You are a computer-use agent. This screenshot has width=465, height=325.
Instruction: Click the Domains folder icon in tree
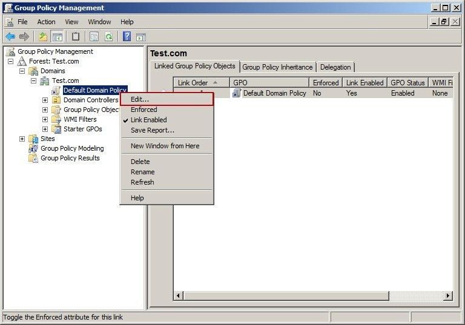coord(33,71)
